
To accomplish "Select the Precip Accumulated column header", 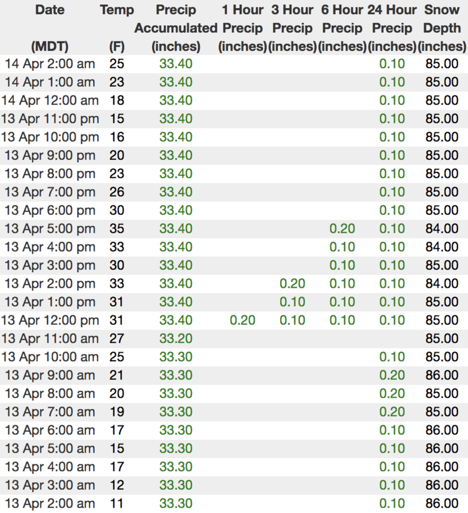I will pyautogui.click(x=175, y=27).
